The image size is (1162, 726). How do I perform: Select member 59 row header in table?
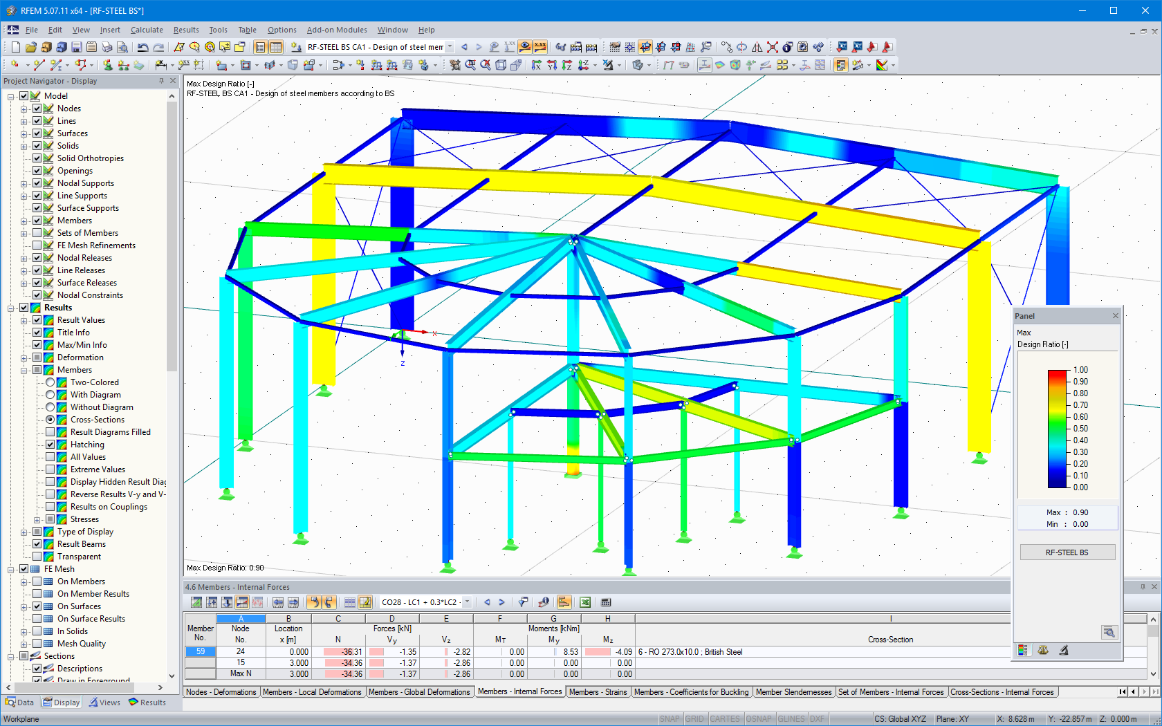pos(201,651)
